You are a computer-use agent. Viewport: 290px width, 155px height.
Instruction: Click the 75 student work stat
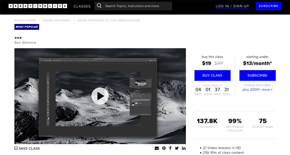(263, 123)
